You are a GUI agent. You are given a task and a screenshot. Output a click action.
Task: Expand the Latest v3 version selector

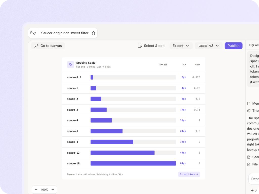[209, 46]
